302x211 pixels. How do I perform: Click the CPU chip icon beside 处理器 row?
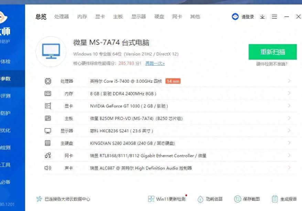point(48,80)
